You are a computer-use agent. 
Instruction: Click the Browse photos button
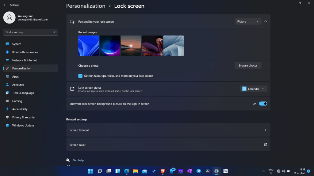(x=248, y=65)
